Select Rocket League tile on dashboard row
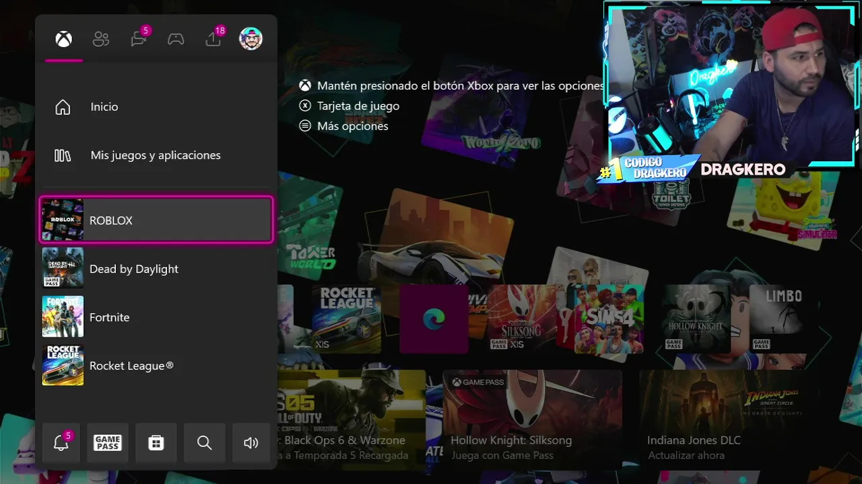The image size is (862, 484). 346,319
